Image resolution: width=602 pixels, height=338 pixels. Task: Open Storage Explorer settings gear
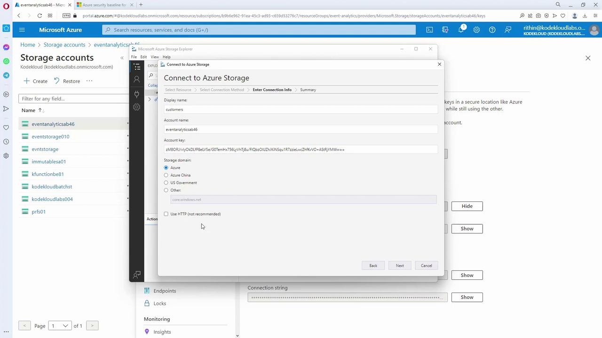coord(137,107)
